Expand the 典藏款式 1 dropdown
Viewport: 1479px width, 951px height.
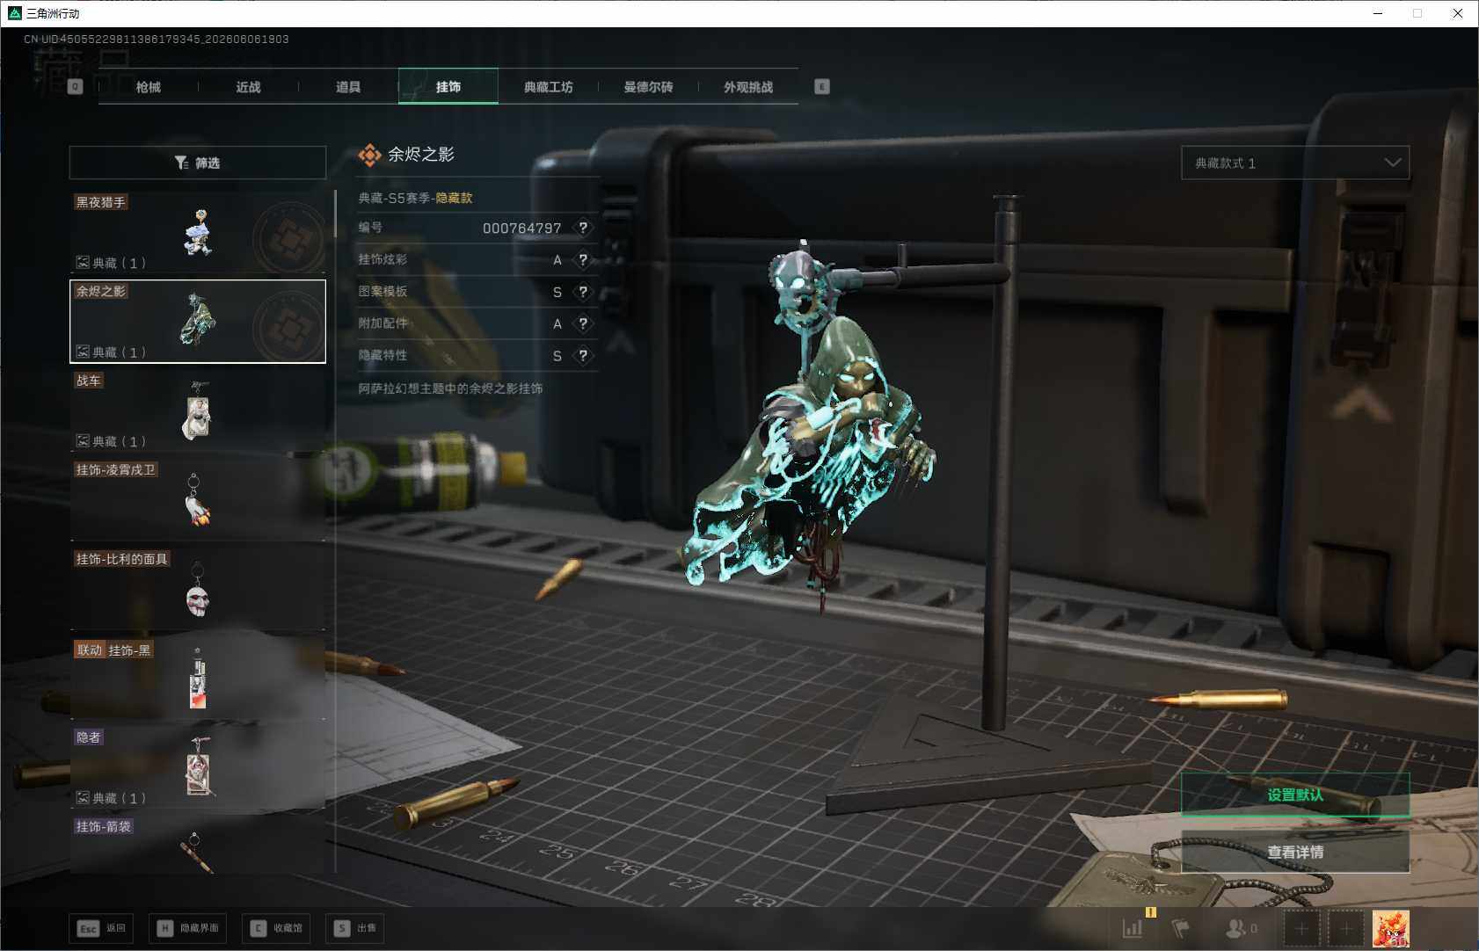(x=1295, y=163)
